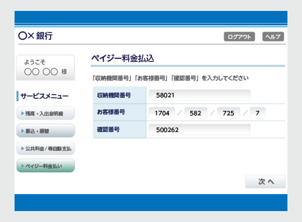The image size is (302, 222).
Task: Click the お客様番号 row label
Action: pyautogui.click(x=109, y=112)
